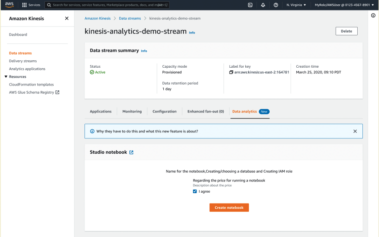Select Data streams in the sidebar
Screen dimensions: 379x237
(20, 53)
